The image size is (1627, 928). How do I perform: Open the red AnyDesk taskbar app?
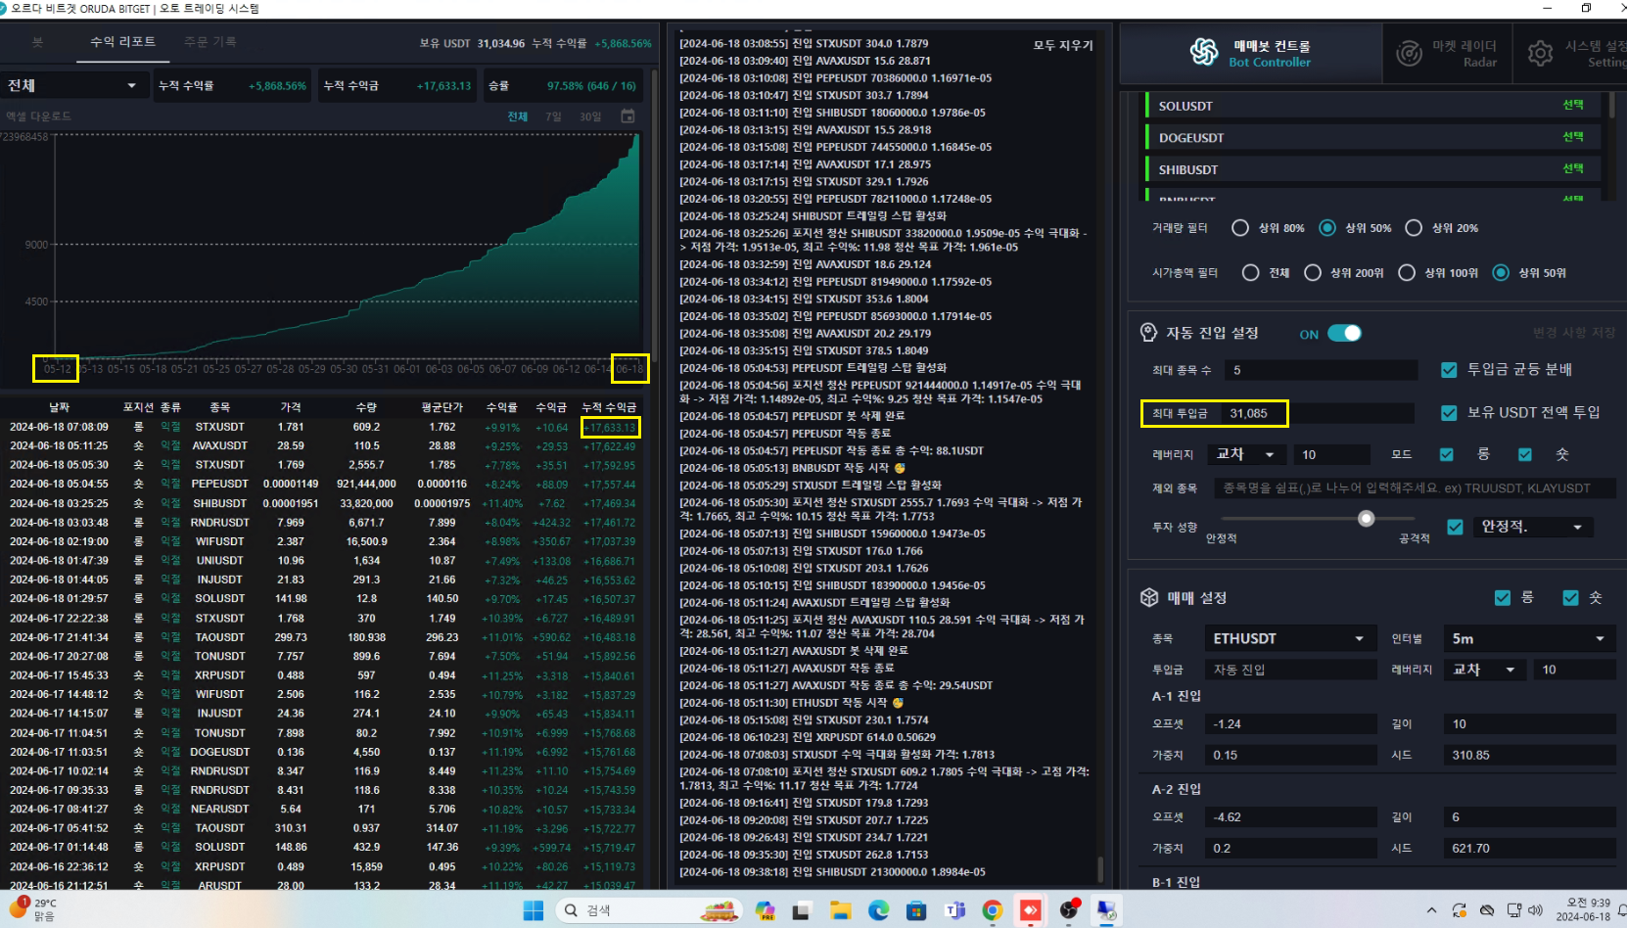coord(1031,910)
